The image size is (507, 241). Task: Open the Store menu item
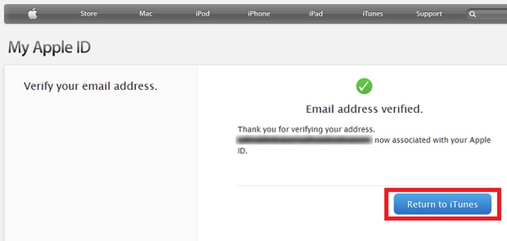point(89,14)
